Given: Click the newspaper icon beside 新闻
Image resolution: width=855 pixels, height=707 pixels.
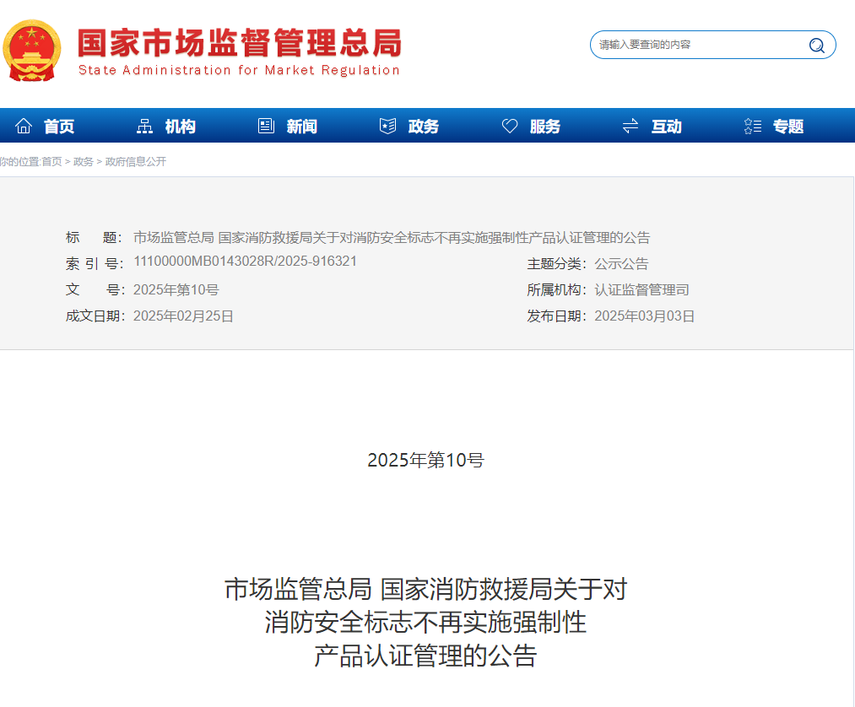Looking at the screenshot, I should 266,125.
